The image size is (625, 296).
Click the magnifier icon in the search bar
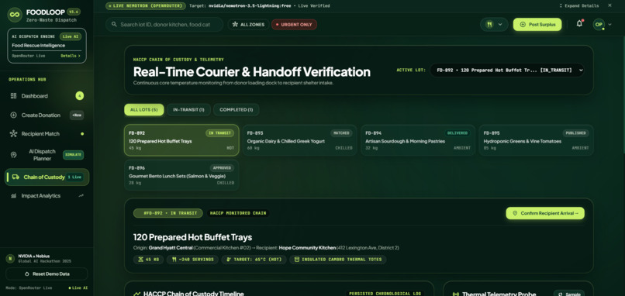[x=113, y=24]
